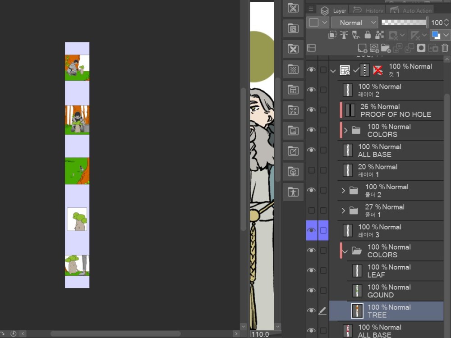
Task: Select the lower ALL BASE layer
Action: pyautogui.click(x=387, y=330)
